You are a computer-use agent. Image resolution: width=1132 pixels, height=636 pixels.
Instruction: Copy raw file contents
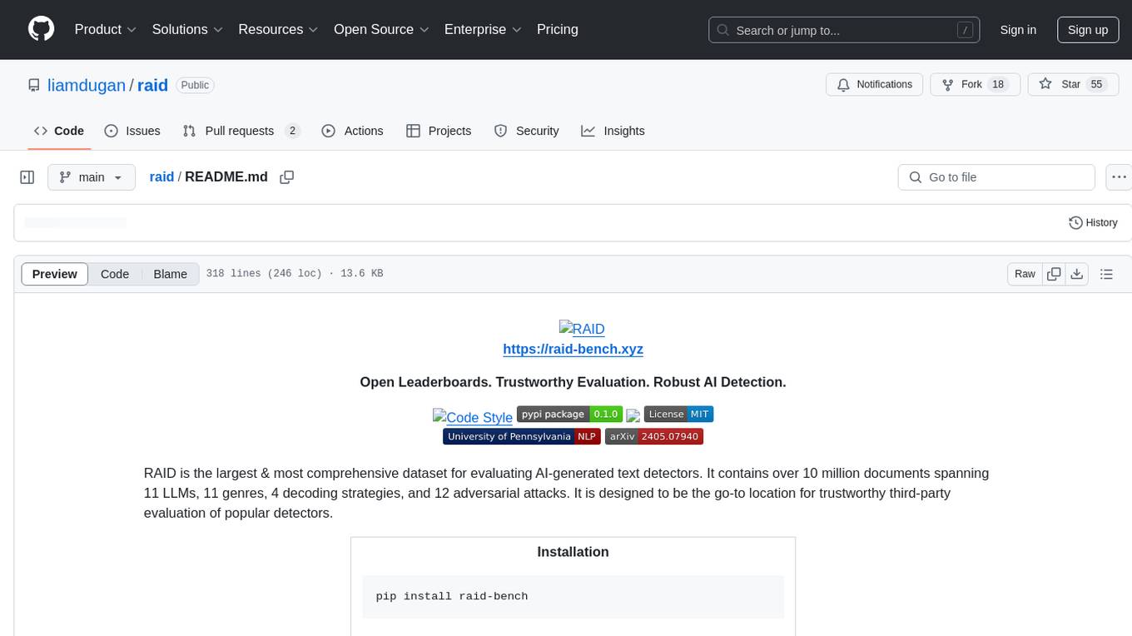(x=1055, y=274)
